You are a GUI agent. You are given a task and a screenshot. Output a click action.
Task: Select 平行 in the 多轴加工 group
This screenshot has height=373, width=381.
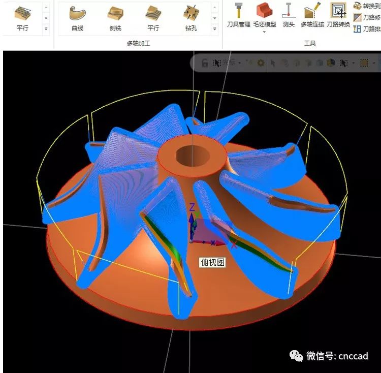point(153,17)
